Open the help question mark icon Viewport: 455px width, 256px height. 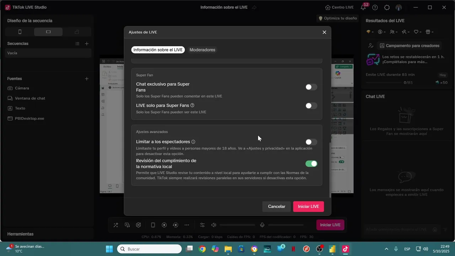375,7
